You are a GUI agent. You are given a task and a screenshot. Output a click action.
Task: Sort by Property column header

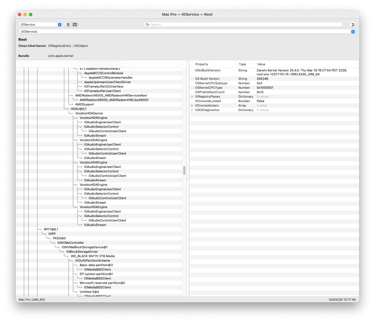point(202,64)
